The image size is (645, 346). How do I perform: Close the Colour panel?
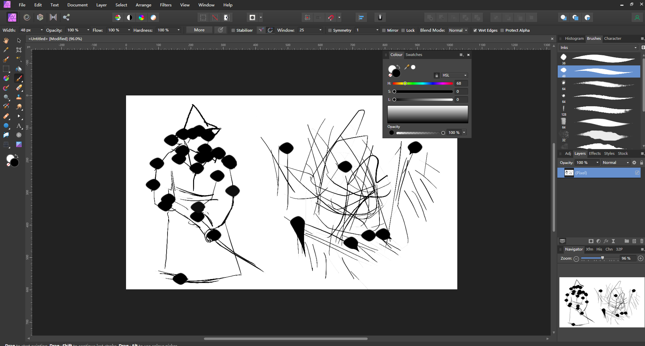[x=468, y=55]
